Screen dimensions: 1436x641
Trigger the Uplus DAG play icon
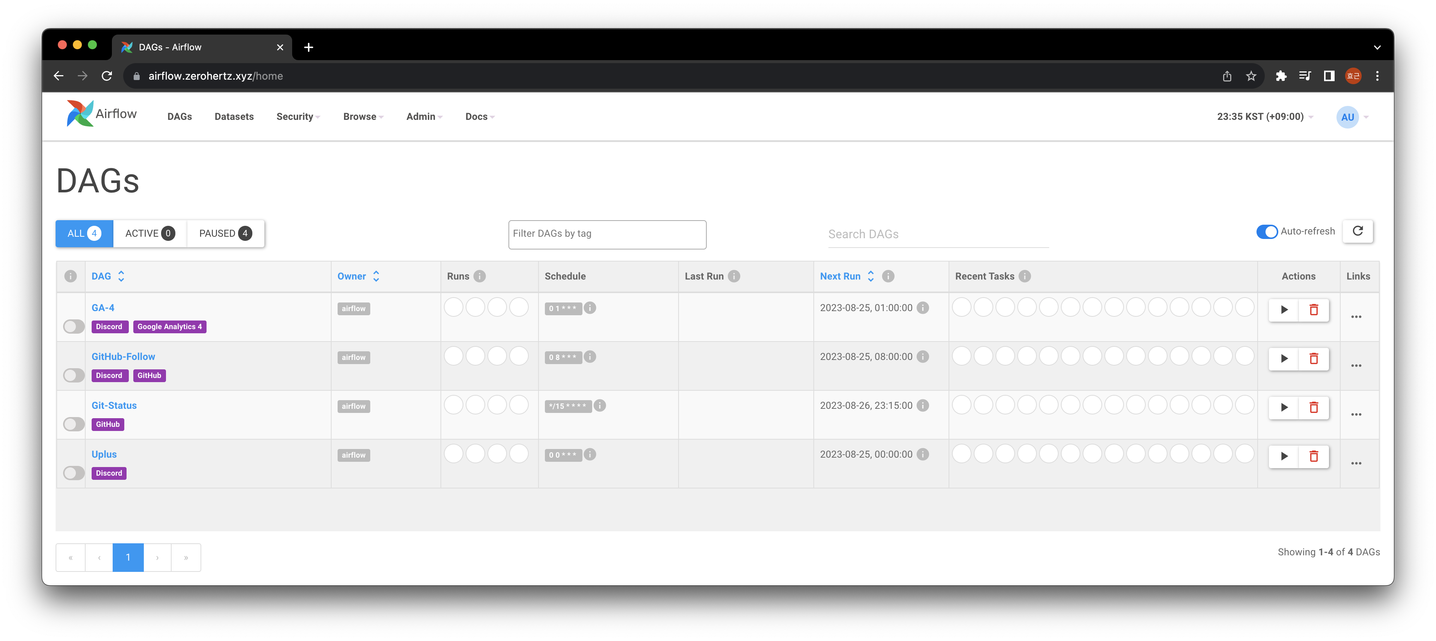coord(1284,457)
